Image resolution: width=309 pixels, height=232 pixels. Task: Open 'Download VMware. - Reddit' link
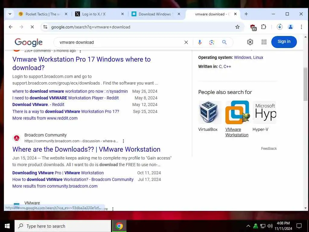tap(38, 105)
